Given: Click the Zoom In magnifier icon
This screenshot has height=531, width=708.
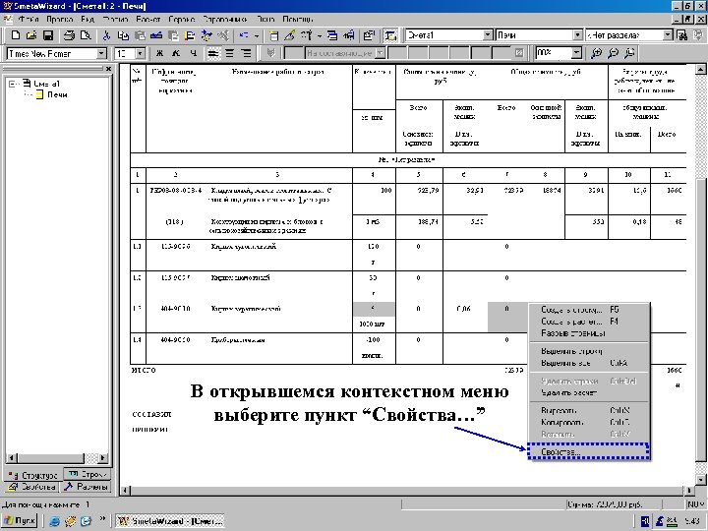Looking at the screenshot, I should coord(597,53).
